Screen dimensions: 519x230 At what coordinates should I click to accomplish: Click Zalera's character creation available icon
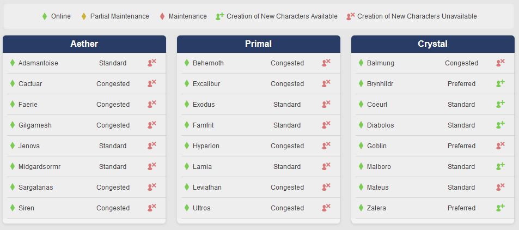point(500,208)
